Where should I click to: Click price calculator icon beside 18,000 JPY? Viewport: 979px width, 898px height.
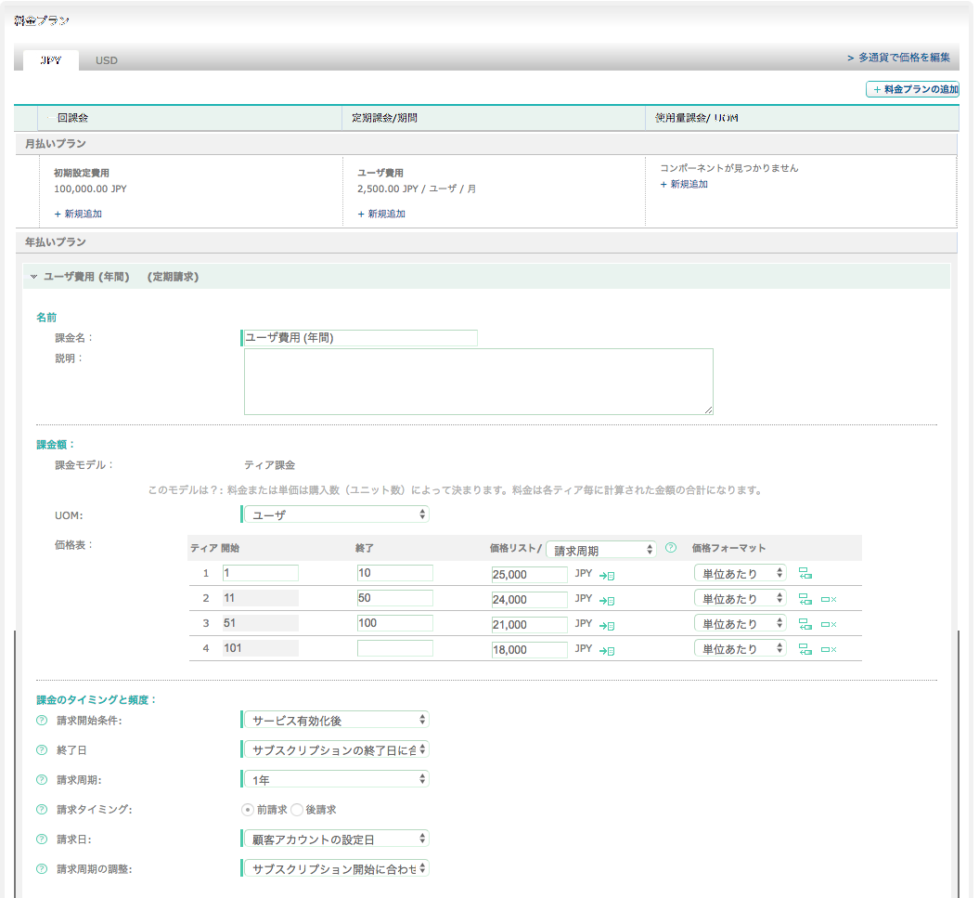(x=607, y=651)
